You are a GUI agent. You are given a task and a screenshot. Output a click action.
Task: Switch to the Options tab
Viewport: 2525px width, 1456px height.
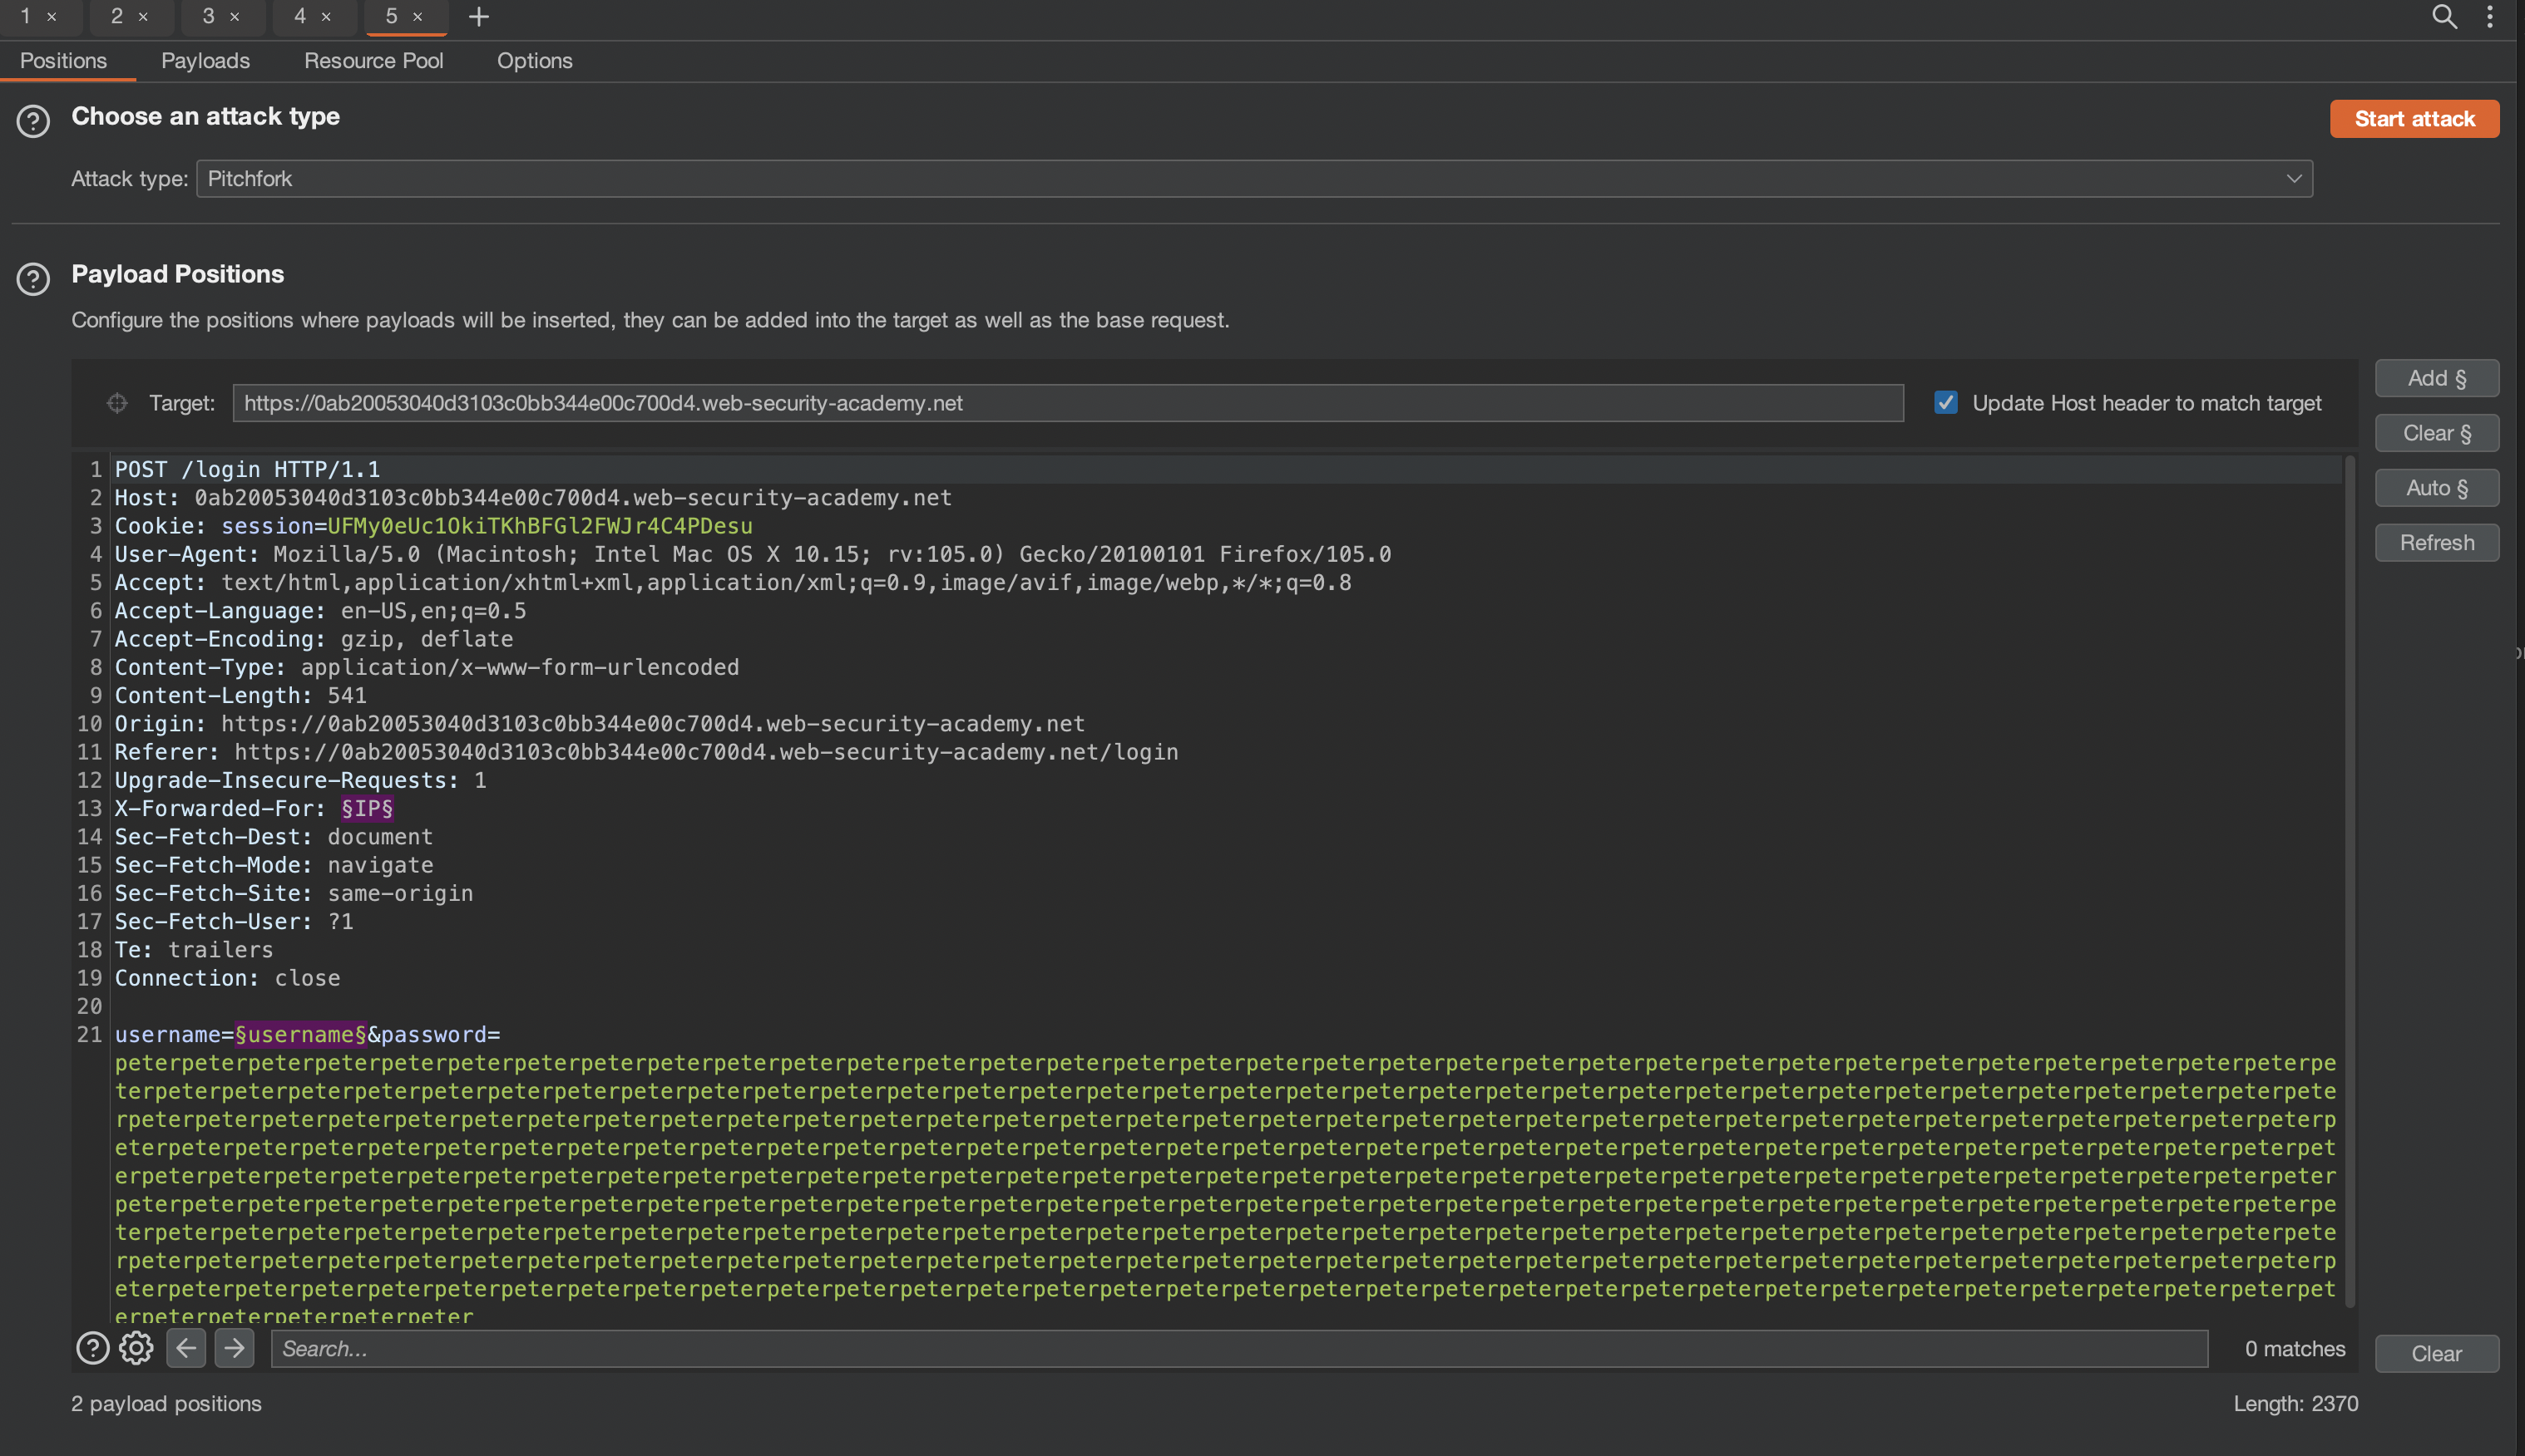(x=535, y=61)
